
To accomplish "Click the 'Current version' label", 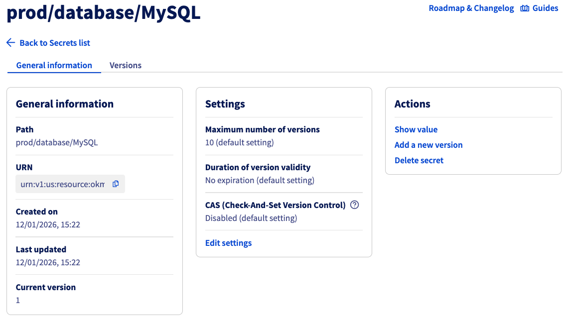I will 46,287.
